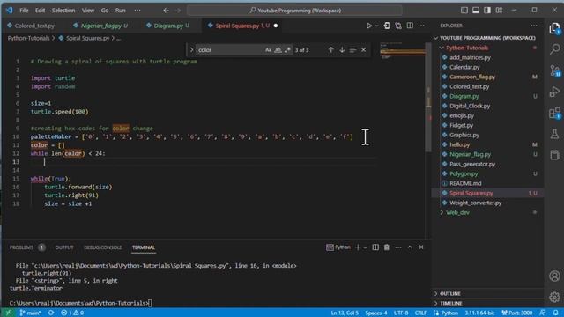Open terminal launch profile dropdown
564x317 pixels.
[365, 247]
